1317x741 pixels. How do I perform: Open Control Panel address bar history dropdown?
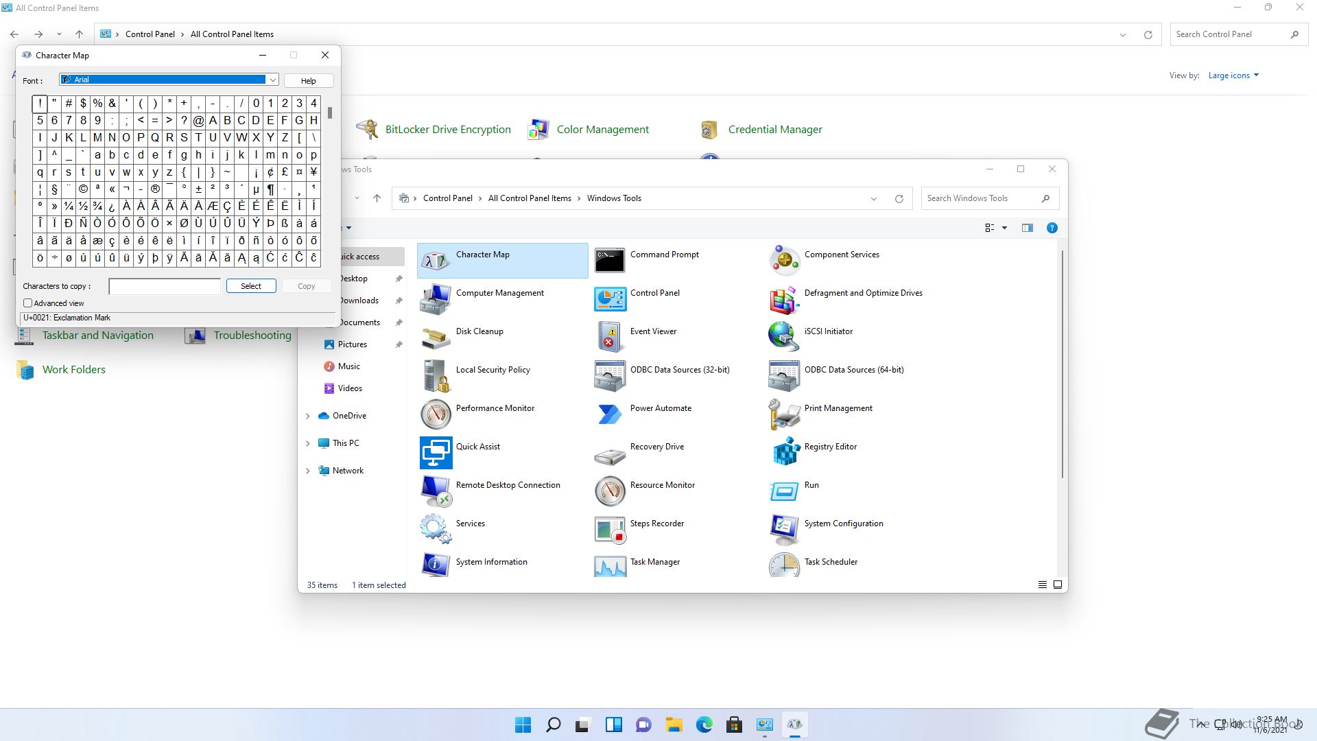(1123, 35)
